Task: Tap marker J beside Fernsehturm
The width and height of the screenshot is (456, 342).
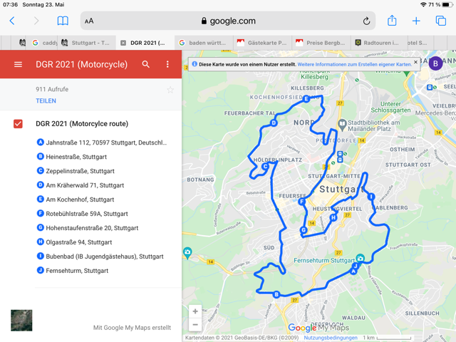Action: [x=356, y=266]
